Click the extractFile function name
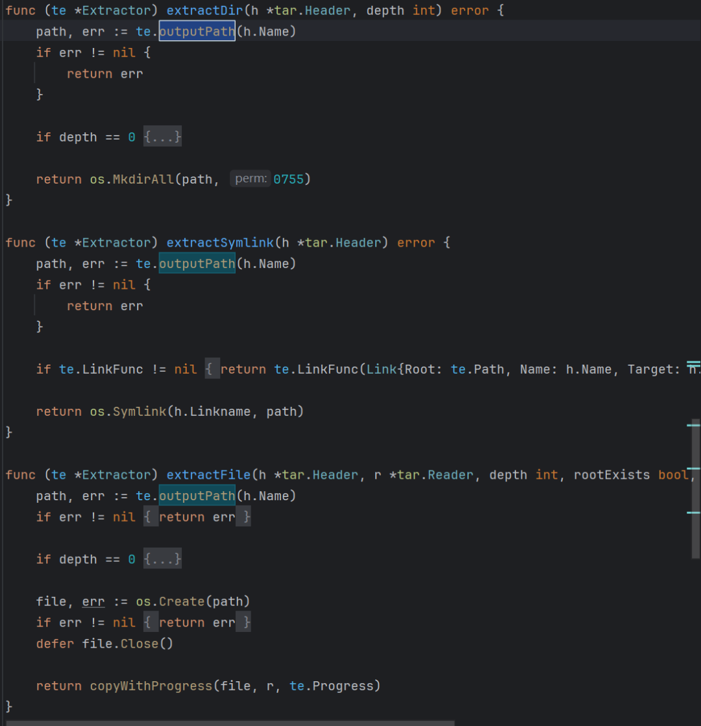701x726 pixels. click(208, 475)
